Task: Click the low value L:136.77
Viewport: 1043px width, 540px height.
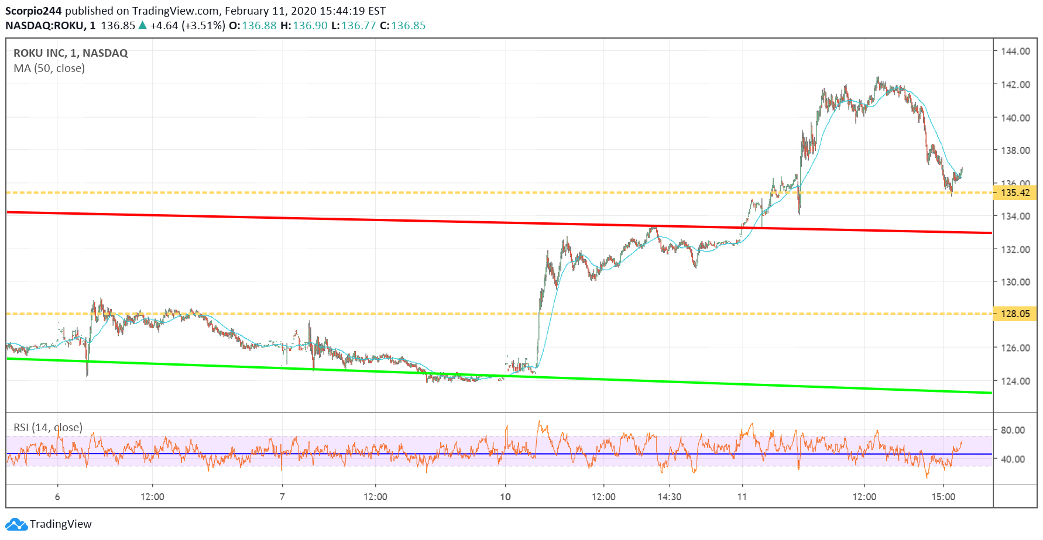Action: [354, 26]
